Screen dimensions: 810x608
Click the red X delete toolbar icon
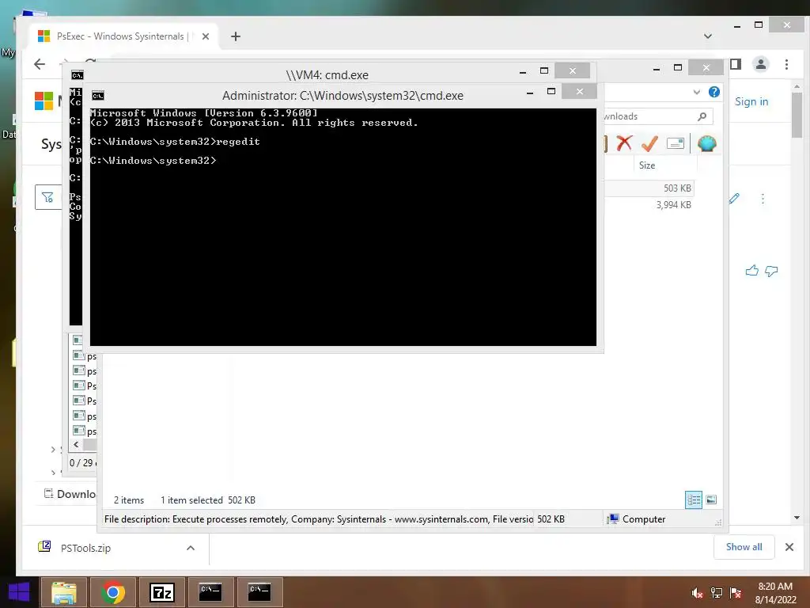click(624, 142)
